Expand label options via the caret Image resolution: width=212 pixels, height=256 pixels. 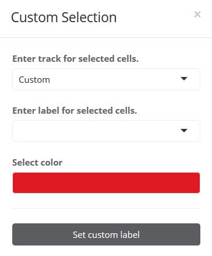tap(184, 131)
